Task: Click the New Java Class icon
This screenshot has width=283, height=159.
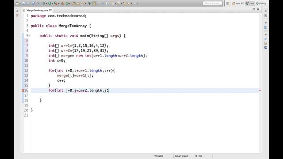Action: (x=67, y=3)
